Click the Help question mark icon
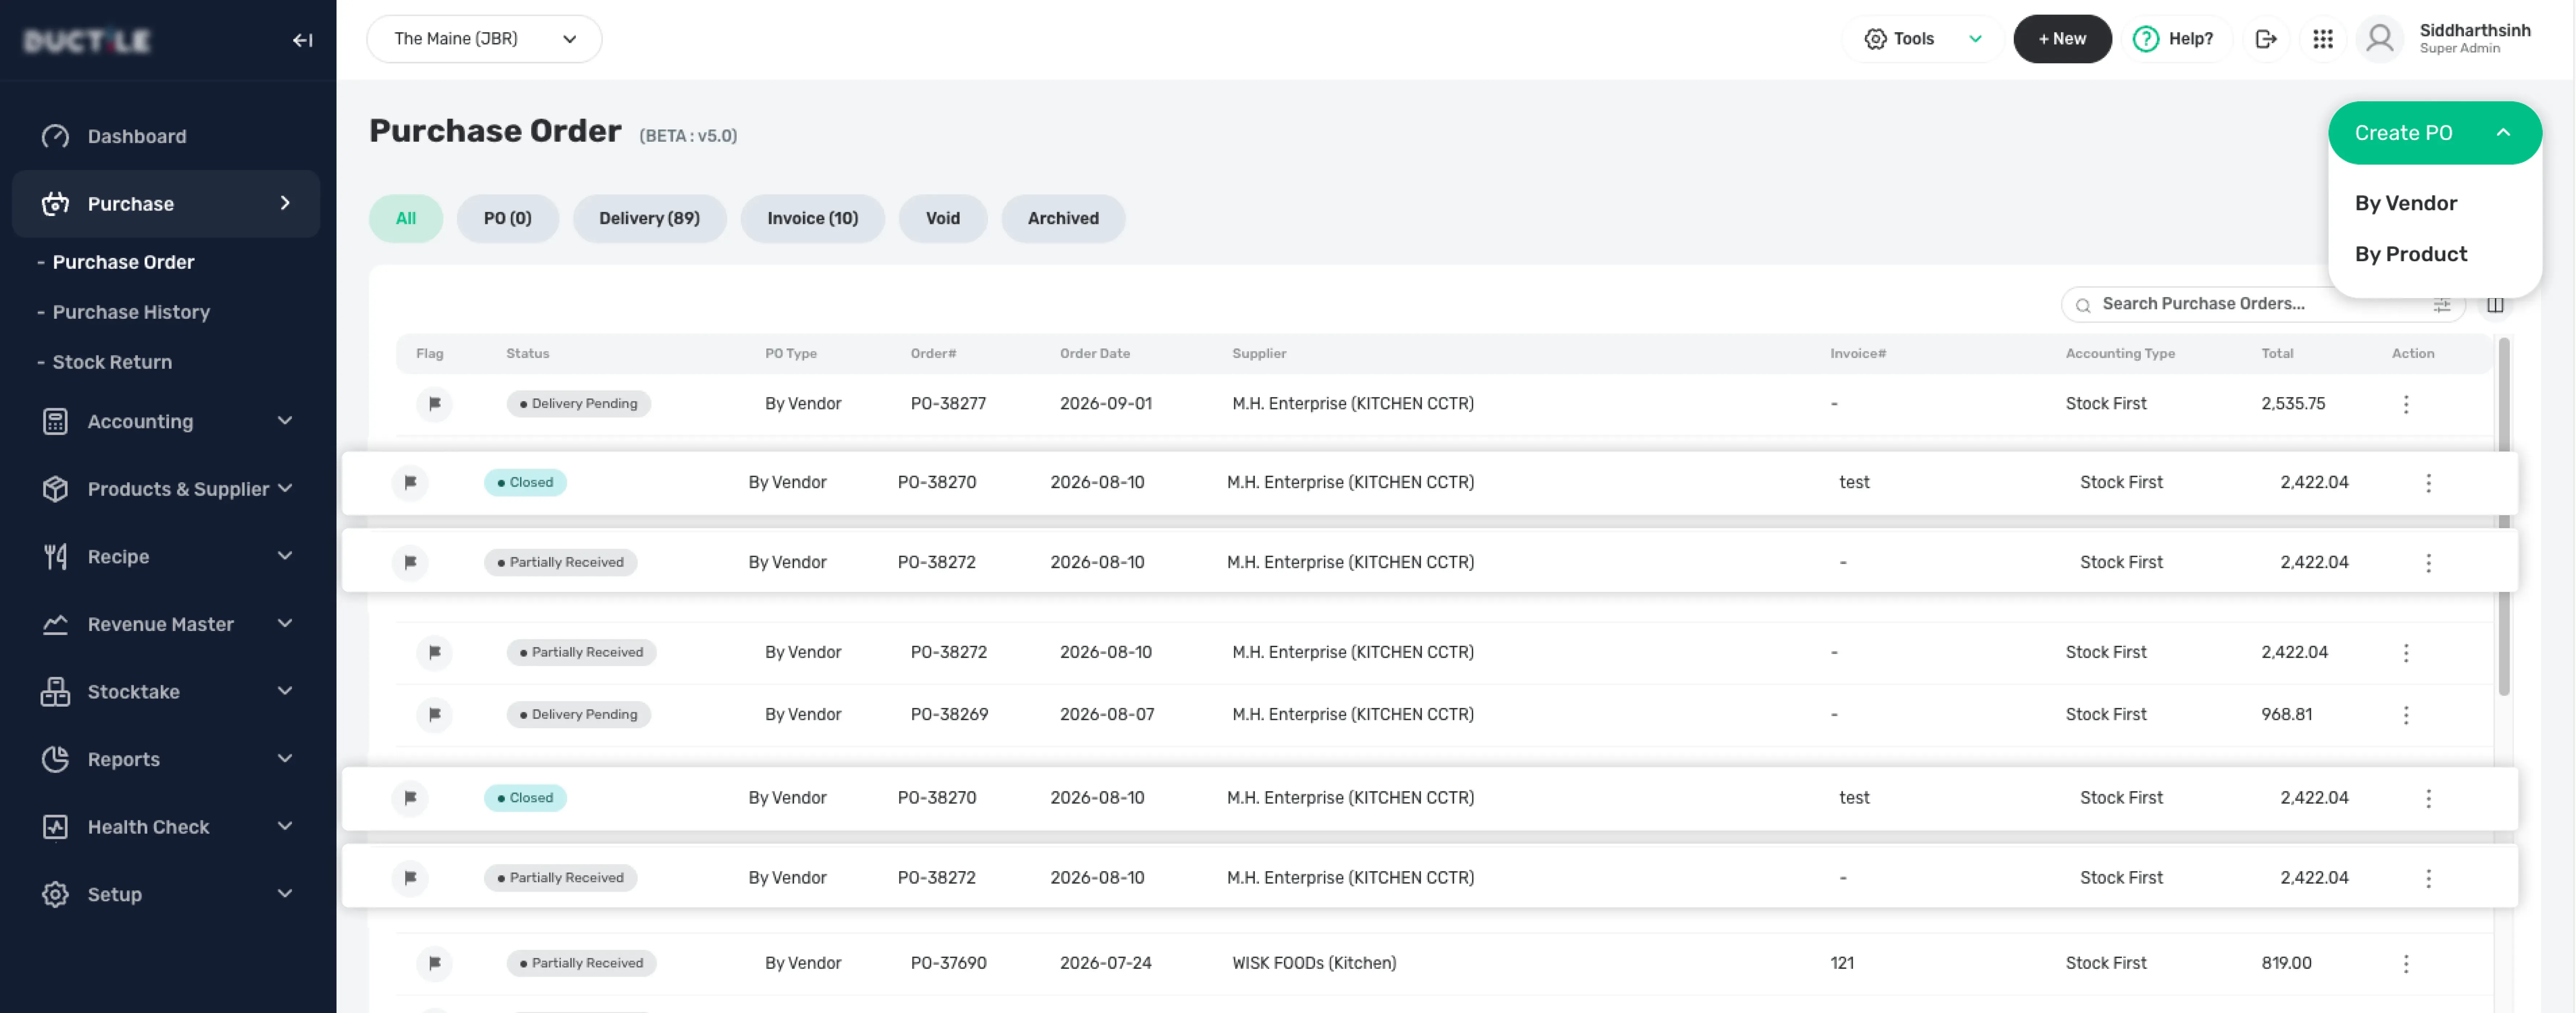 (2145, 39)
